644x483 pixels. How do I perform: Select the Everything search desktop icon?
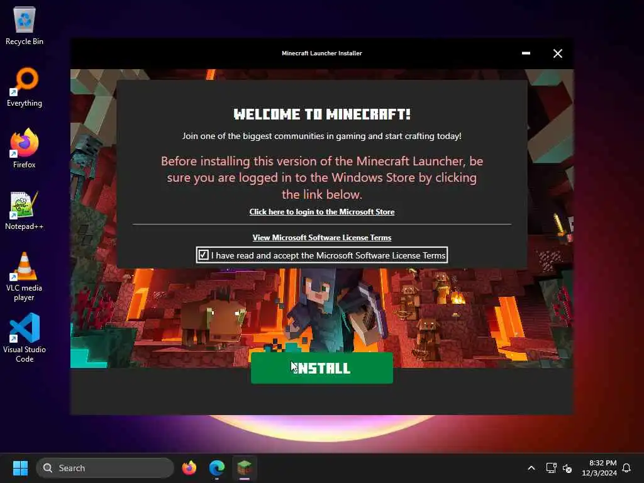(x=25, y=87)
